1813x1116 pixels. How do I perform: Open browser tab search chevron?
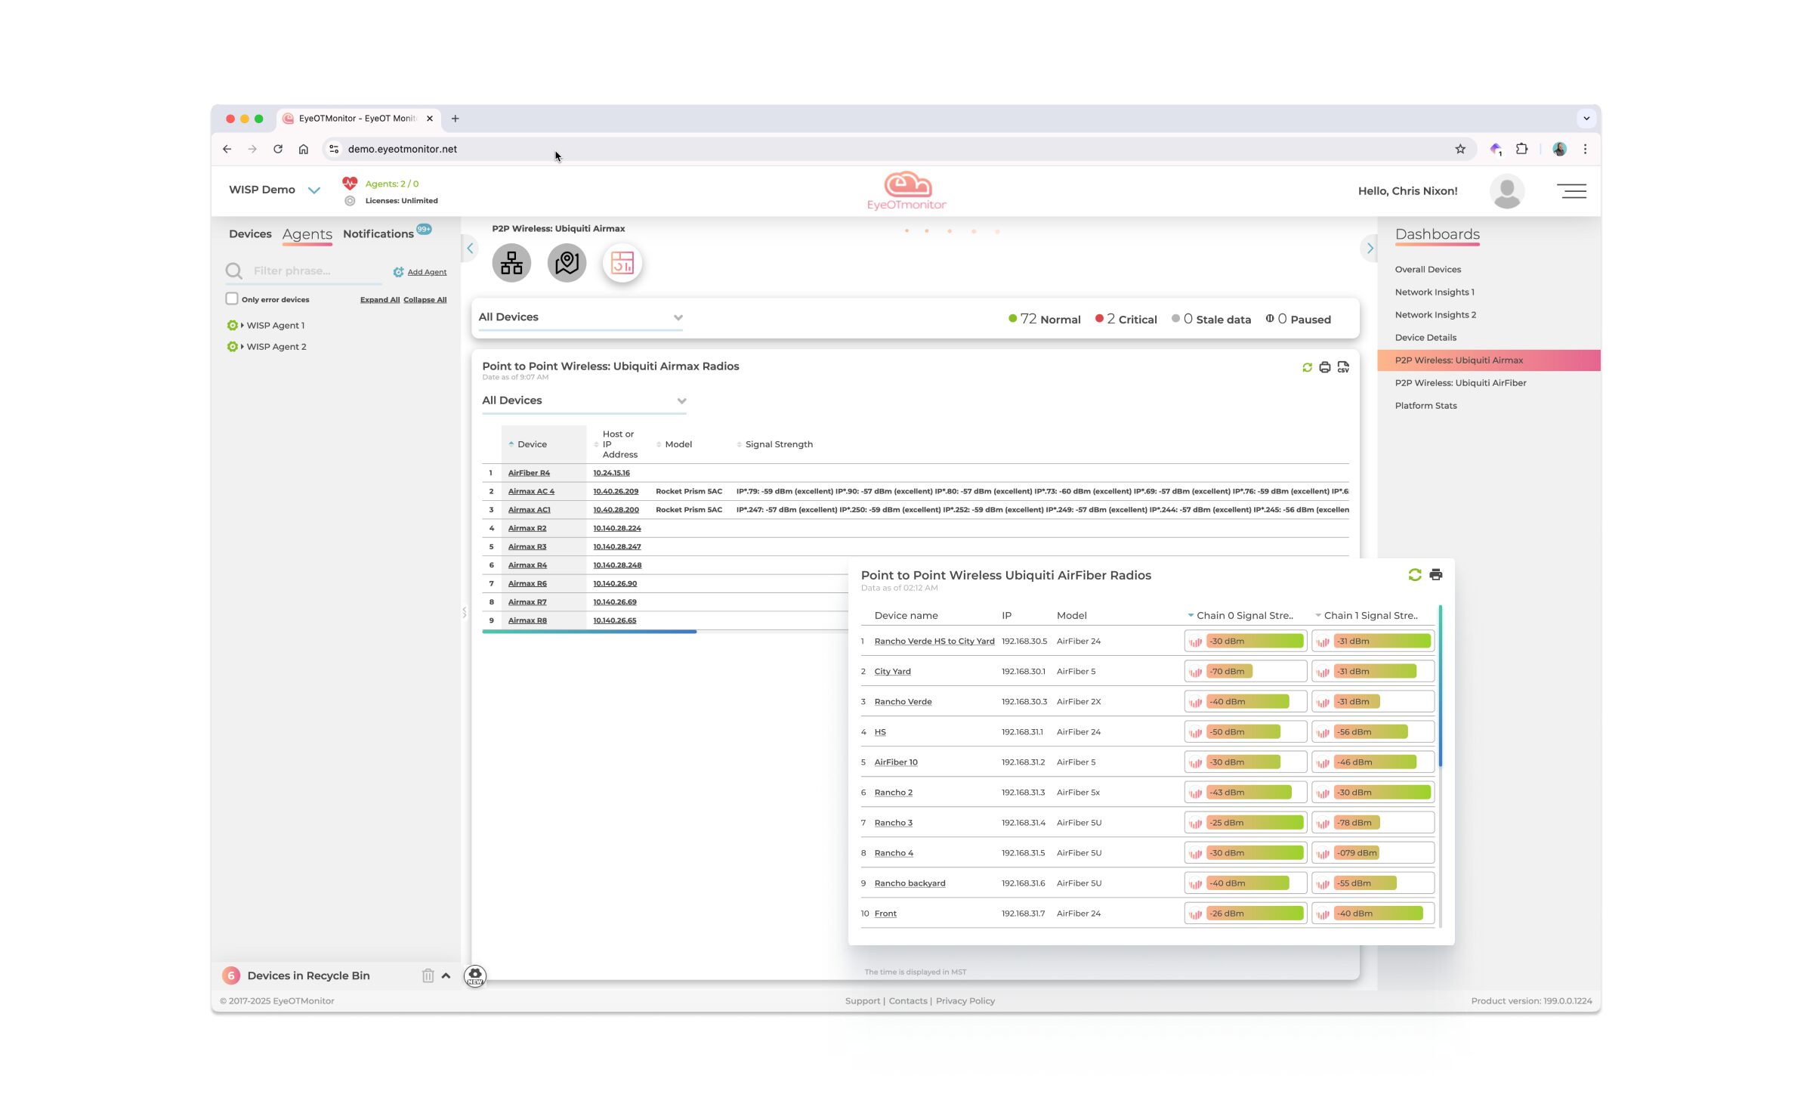tap(1586, 119)
